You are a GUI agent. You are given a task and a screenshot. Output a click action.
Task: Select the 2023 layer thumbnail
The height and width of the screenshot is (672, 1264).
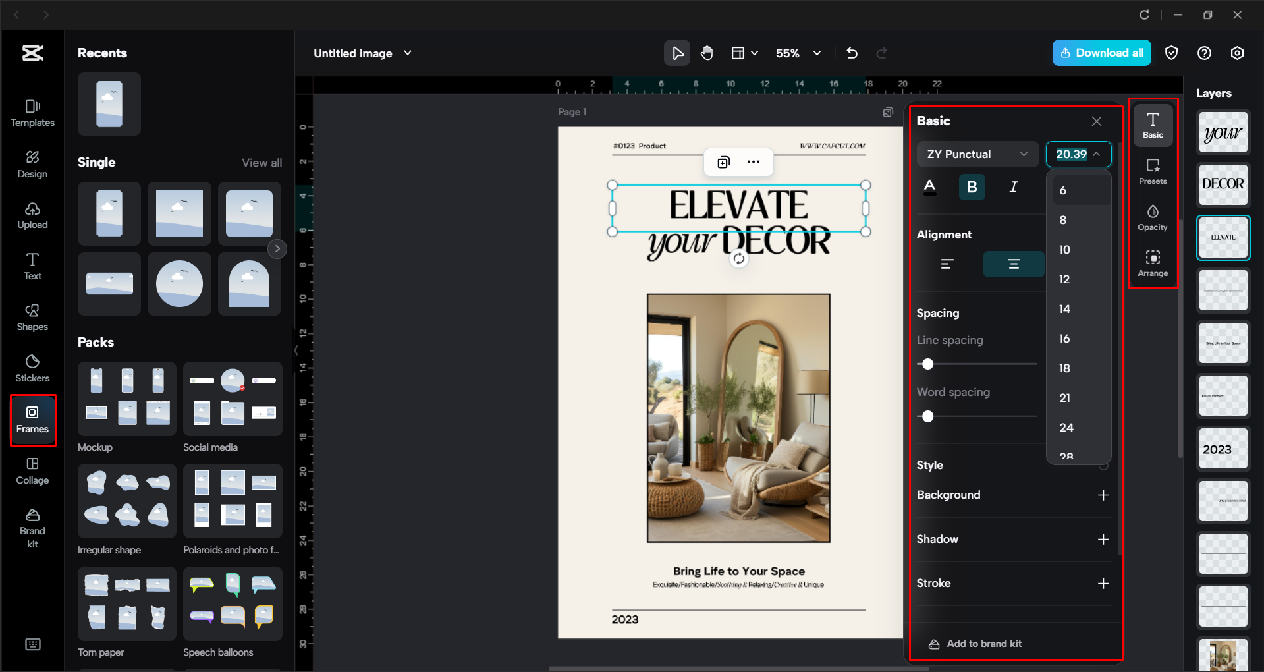click(1222, 449)
